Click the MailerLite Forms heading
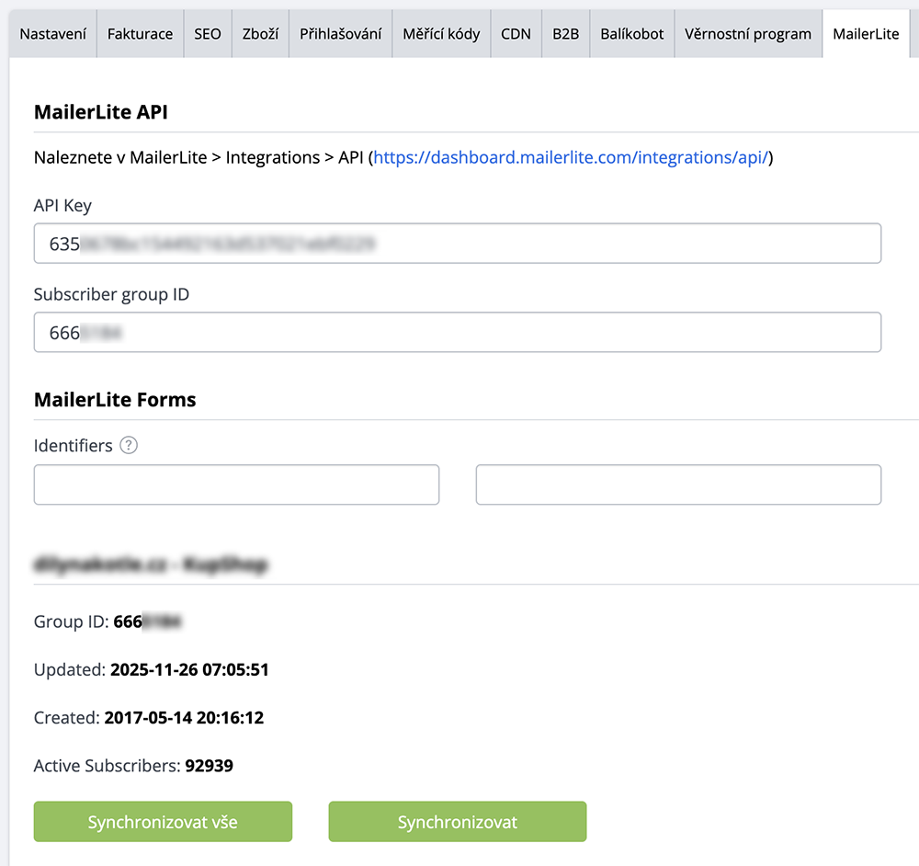Screen dimensions: 919x866 115,399
